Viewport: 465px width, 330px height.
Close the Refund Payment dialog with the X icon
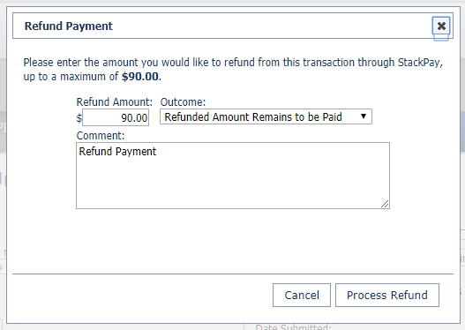point(441,26)
